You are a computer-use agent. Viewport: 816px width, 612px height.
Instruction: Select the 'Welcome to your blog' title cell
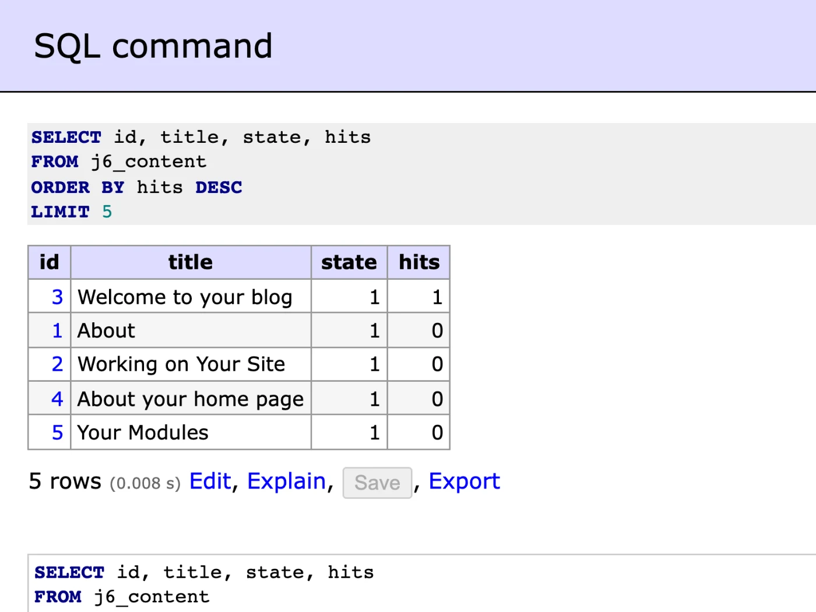tap(191, 297)
